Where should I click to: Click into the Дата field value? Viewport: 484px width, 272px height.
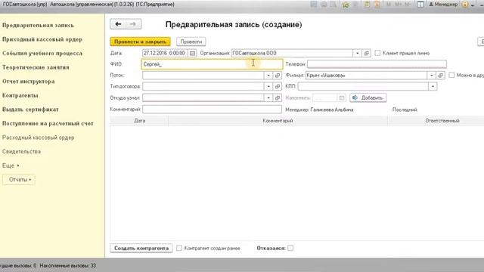click(x=166, y=54)
